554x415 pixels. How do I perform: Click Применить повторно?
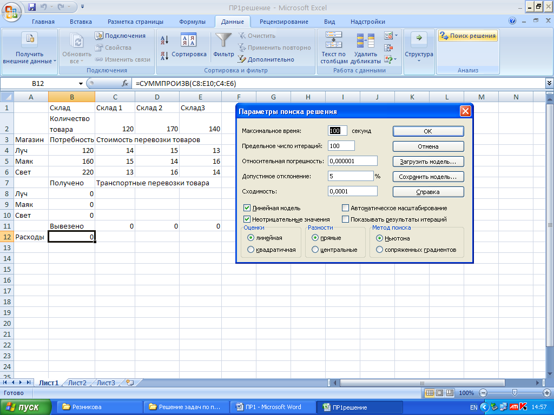tap(274, 48)
